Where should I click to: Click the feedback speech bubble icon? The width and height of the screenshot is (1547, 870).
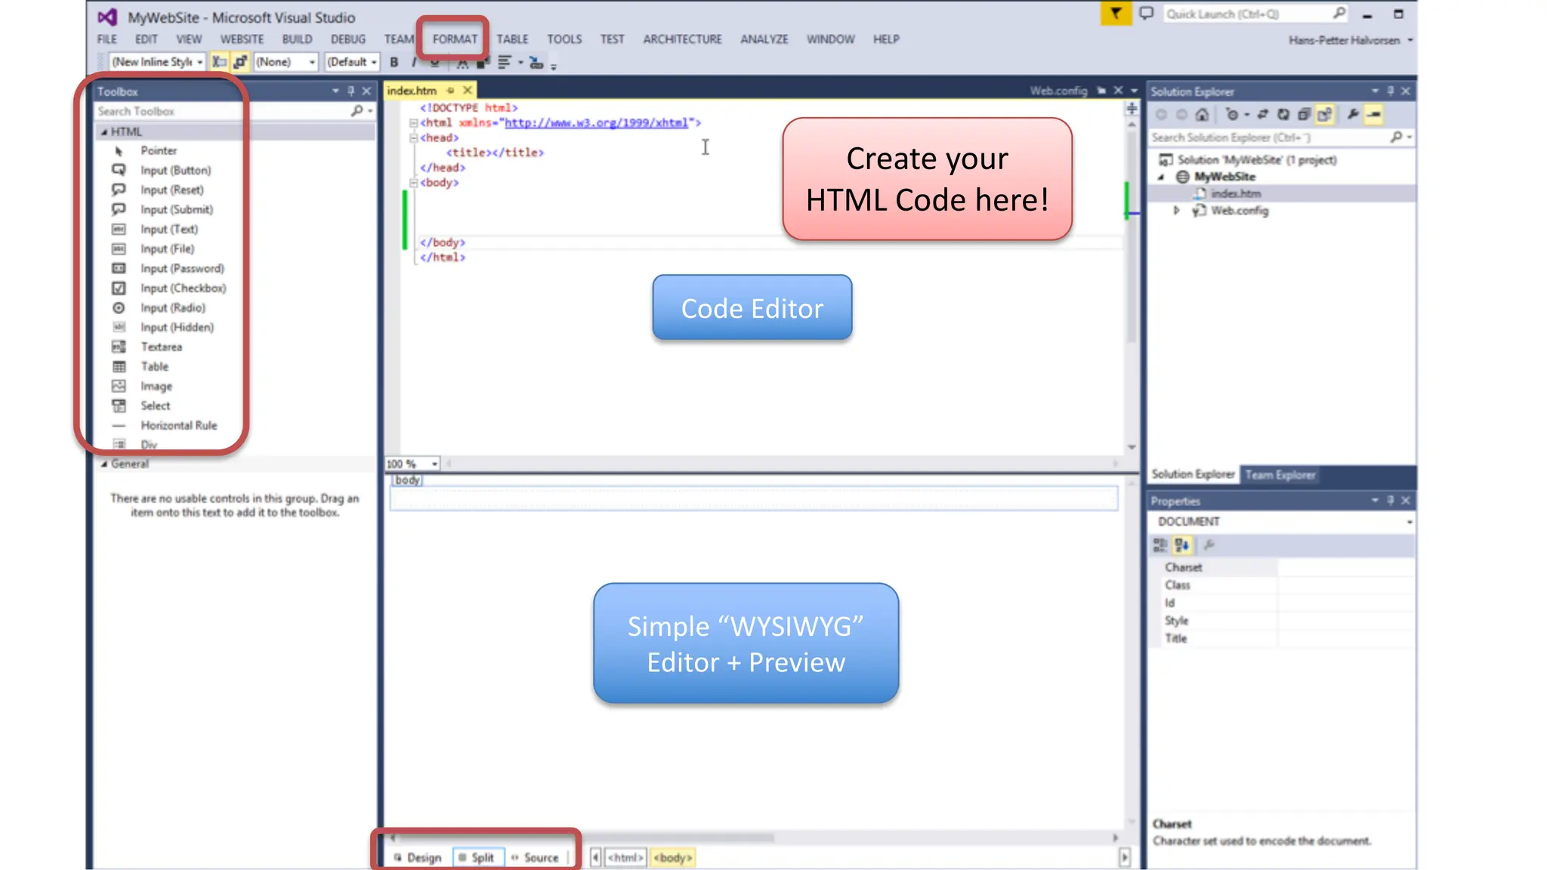pos(1147,14)
